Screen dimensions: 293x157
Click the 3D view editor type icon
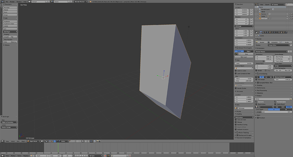coord(3,141)
